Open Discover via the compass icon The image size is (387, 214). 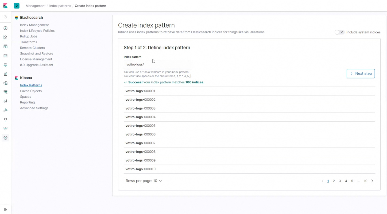click(x=5, y=28)
